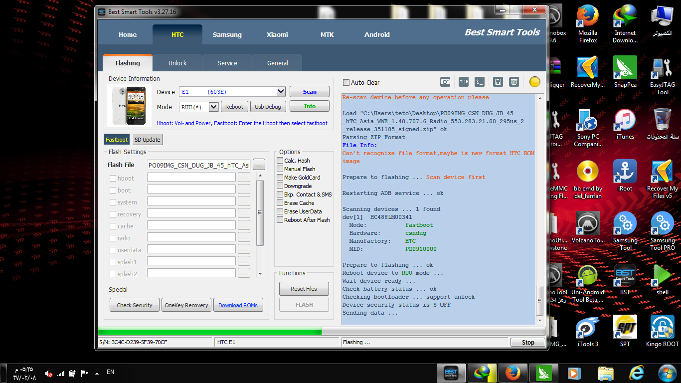This screenshot has height=383, width=681.
Task: Click the save log floppy icon
Action: (x=498, y=82)
